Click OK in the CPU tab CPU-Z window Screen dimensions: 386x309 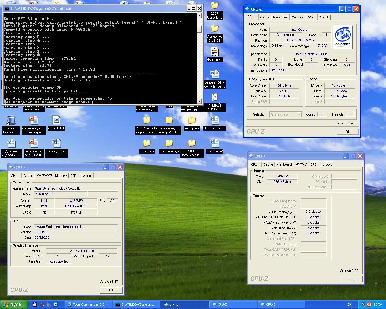(348, 132)
